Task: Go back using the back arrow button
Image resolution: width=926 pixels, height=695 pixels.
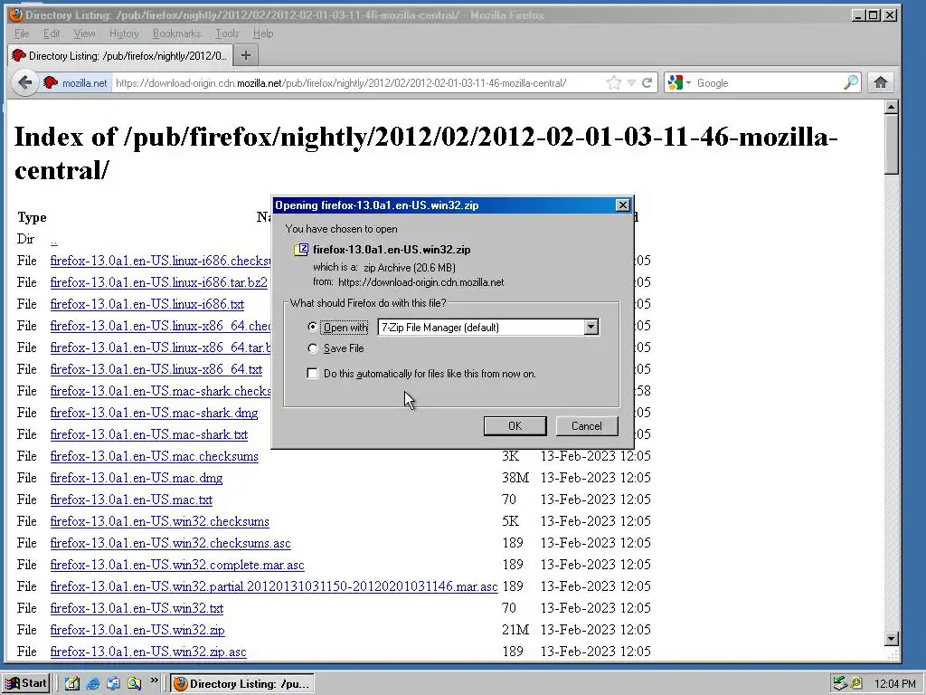Action: 24,82
